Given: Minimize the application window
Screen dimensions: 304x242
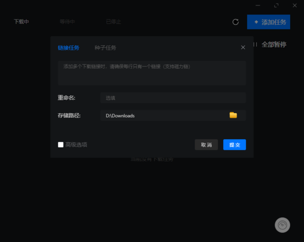Looking at the screenshot, I should (x=258, y=6).
